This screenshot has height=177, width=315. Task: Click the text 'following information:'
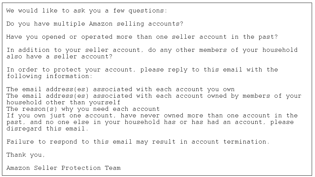click(50, 76)
